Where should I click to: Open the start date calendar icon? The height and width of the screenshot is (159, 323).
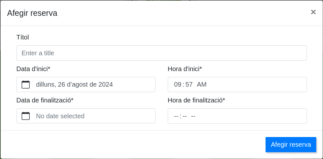pyautogui.click(x=25, y=85)
